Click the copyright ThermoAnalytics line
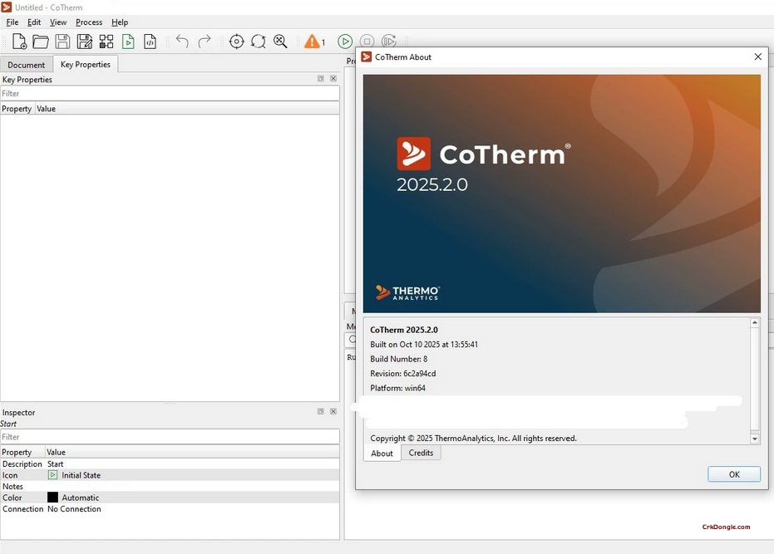 pyautogui.click(x=473, y=438)
